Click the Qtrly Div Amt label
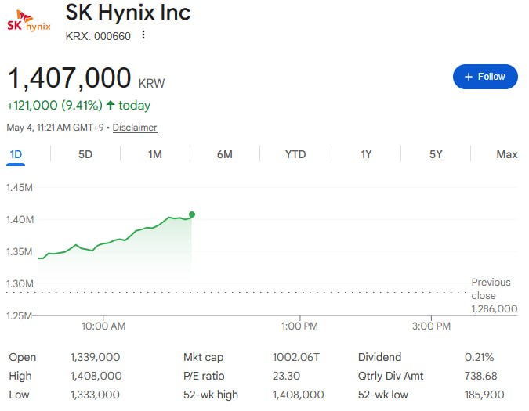This screenshot has width=529, height=411. click(391, 376)
